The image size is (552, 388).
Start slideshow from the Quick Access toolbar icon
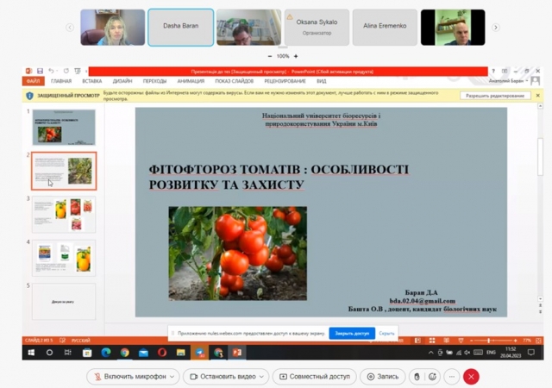(78, 71)
